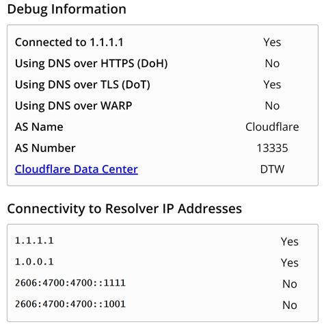The width and height of the screenshot is (324, 324).
Task: Select the AS Number value 13335
Action: pos(272,148)
